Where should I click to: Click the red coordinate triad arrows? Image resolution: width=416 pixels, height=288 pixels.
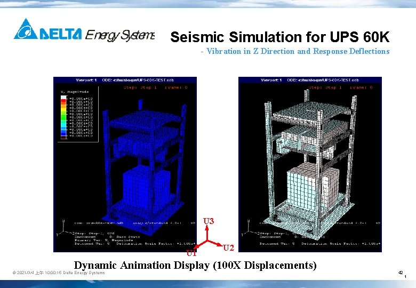pyautogui.click(x=207, y=238)
